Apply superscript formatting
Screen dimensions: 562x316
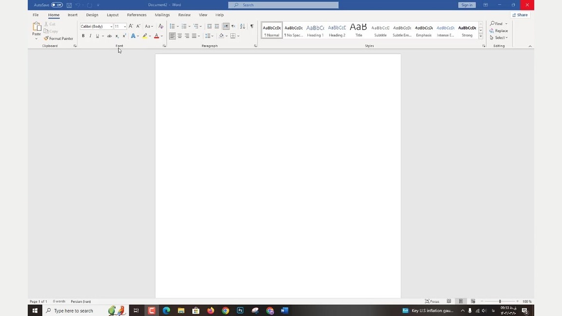tap(124, 36)
